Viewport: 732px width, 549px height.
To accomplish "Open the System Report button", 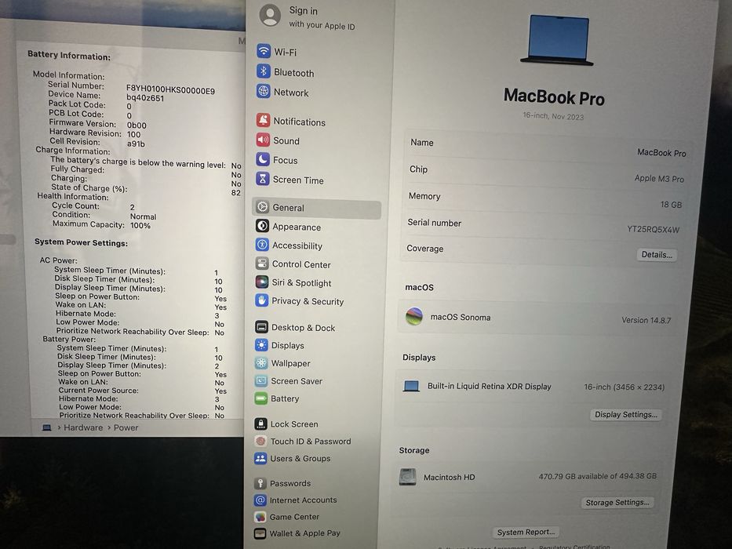I will point(526,533).
